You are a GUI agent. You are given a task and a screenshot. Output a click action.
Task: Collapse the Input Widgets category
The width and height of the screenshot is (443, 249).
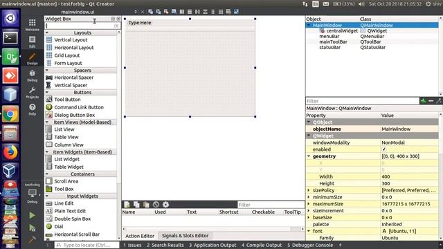tap(47, 196)
